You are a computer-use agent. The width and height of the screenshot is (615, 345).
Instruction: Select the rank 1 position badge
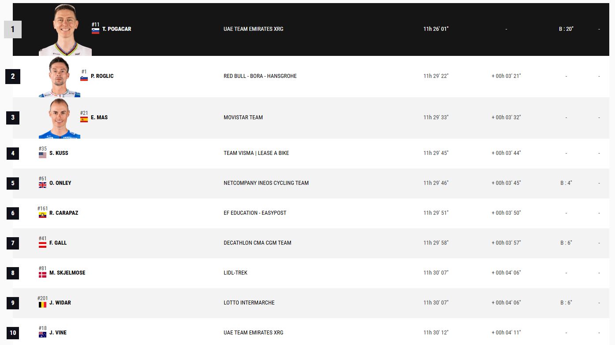(13, 29)
